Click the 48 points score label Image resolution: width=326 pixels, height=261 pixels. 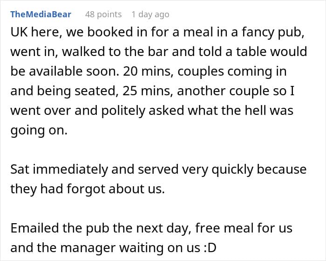(x=103, y=14)
